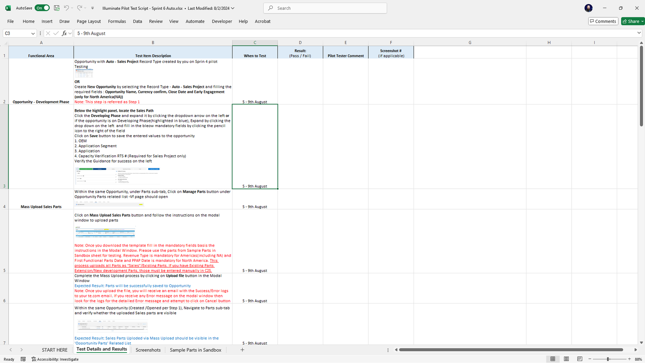645x363 pixels.
Task: Open the Comments pane button
Action: coord(603,21)
